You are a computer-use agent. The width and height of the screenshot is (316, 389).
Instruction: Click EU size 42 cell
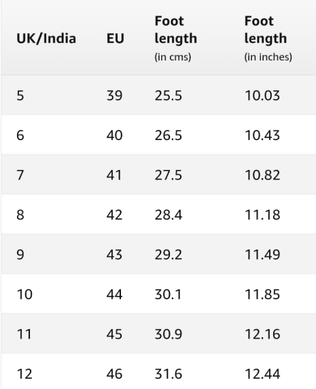pos(114,215)
